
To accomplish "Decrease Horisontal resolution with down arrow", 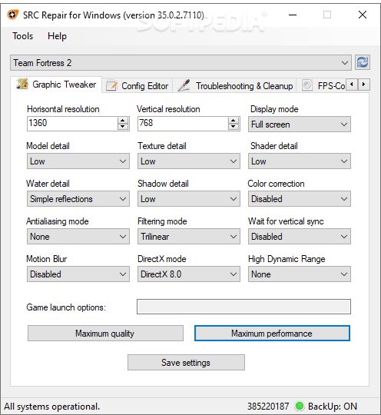I will (x=122, y=127).
